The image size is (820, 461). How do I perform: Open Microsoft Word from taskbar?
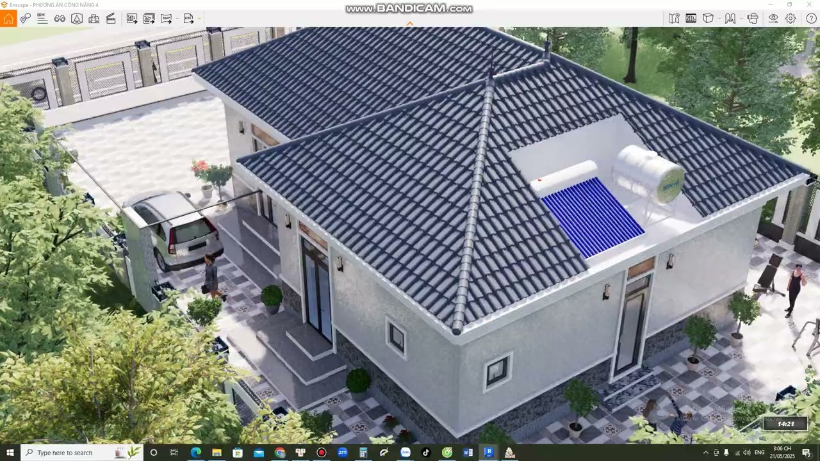pyautogui.click(x=468, y=453)
